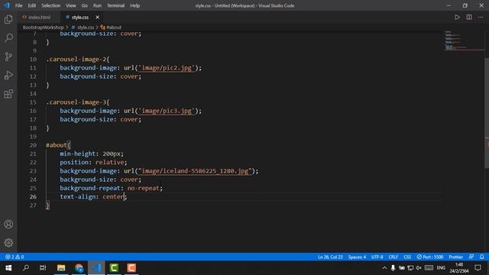Split the editor to the right
The height and width of the screenshot is (275, 489).
pos(469,17)
